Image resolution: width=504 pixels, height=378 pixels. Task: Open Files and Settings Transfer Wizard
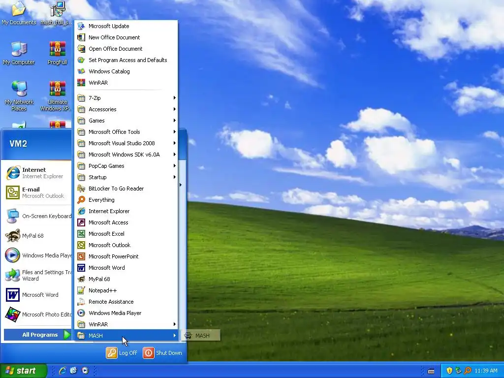pos(37,275)
